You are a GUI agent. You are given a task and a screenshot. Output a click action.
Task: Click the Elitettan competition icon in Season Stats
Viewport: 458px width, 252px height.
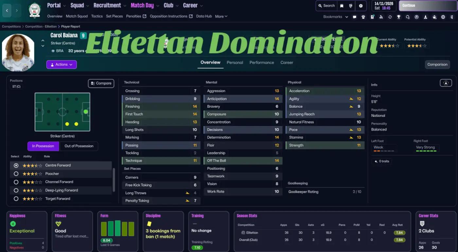click(243, 233)
